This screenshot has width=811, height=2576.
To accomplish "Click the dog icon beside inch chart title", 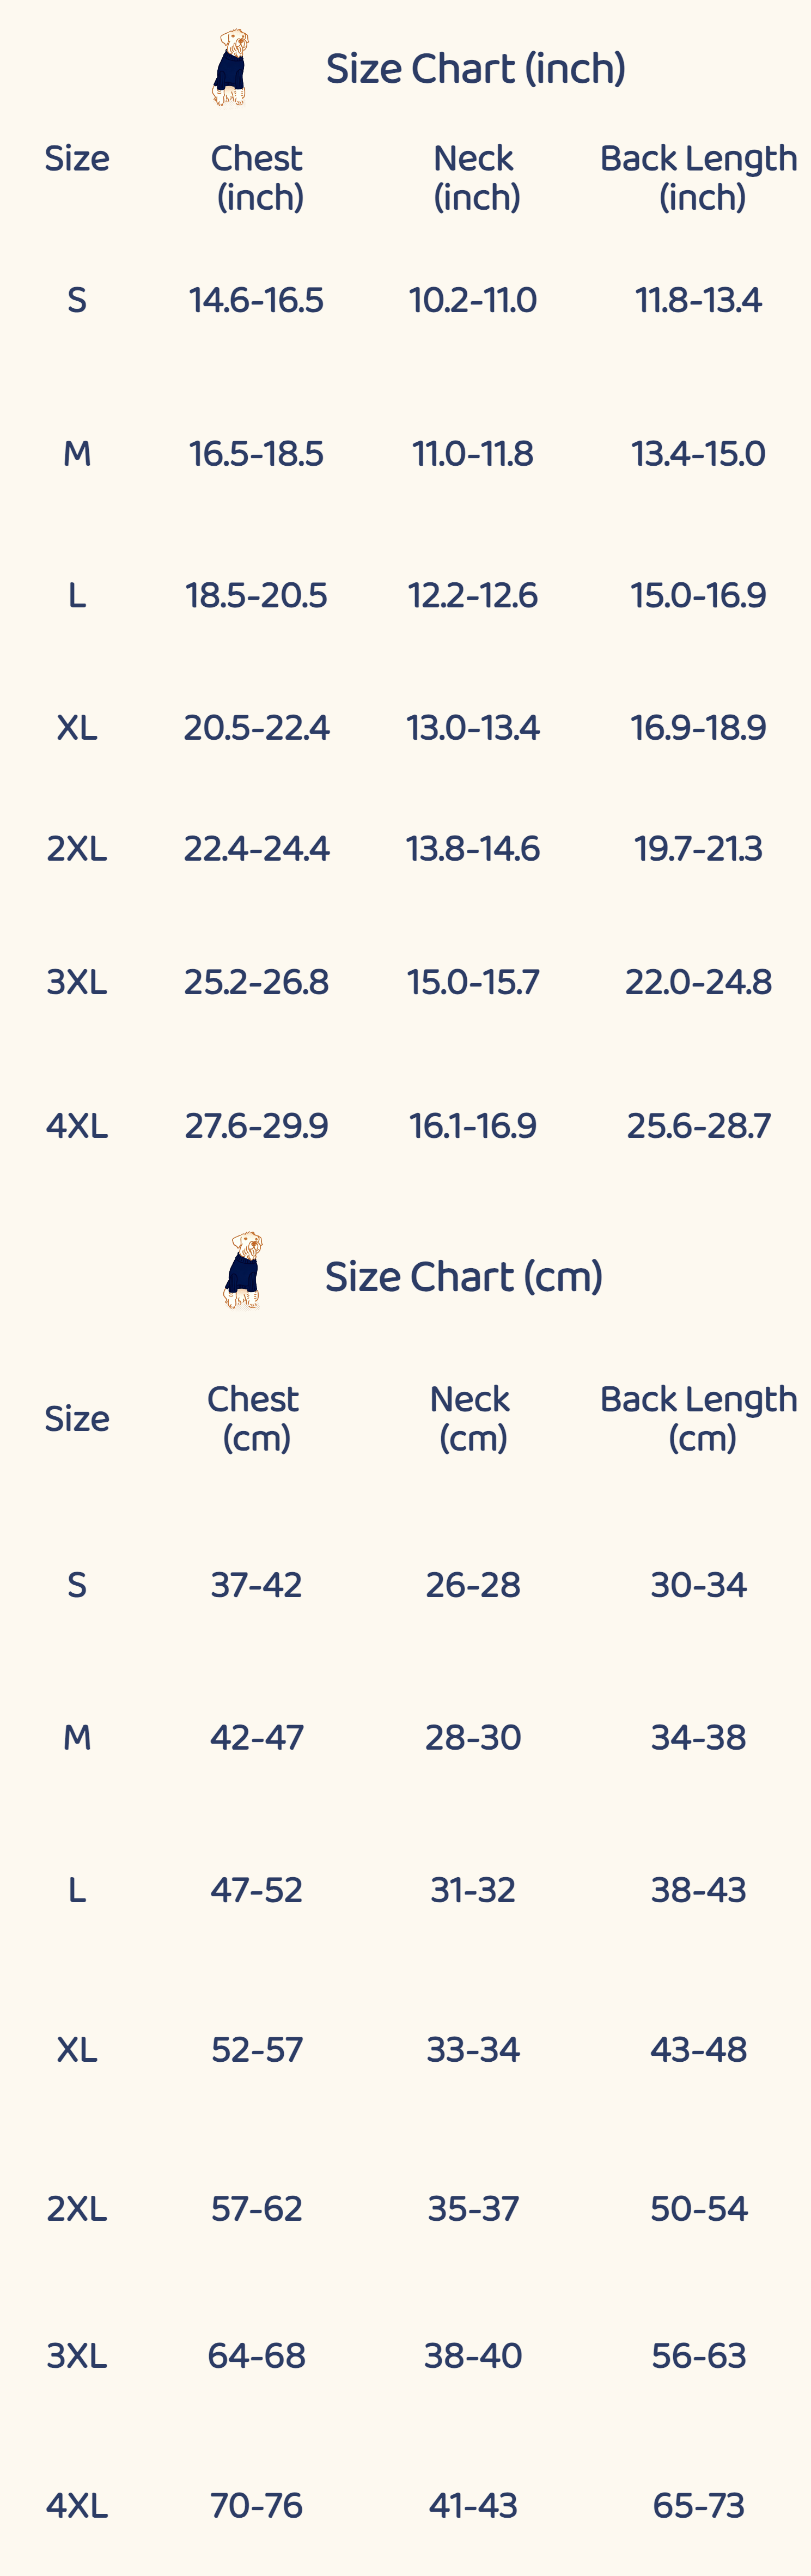I will tap(231, 68).
